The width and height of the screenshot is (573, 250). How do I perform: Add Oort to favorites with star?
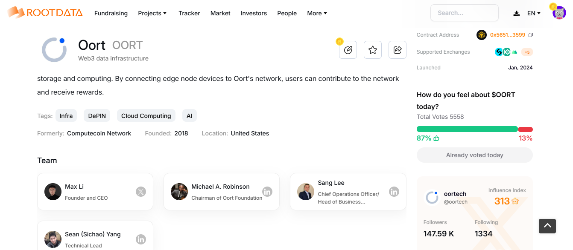(373, 50)
